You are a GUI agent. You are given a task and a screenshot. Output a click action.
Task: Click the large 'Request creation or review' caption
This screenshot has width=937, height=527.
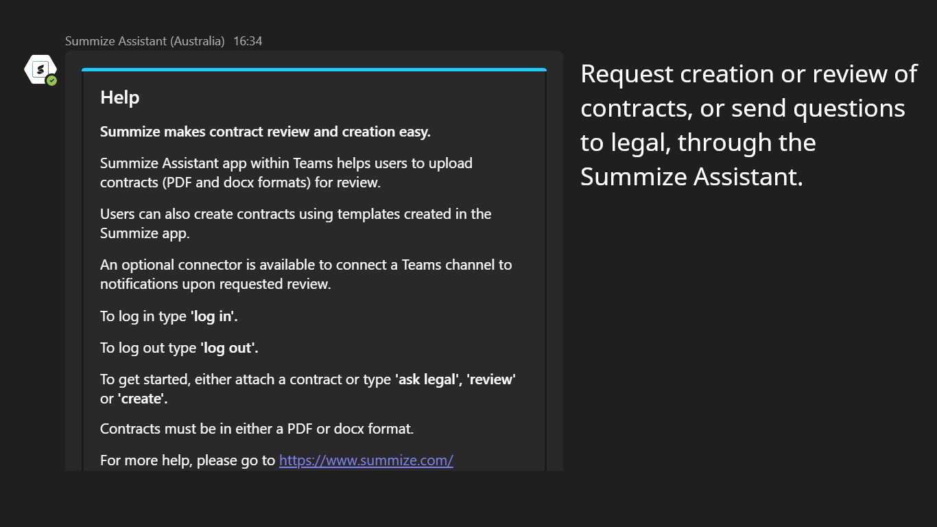point(748,125)
